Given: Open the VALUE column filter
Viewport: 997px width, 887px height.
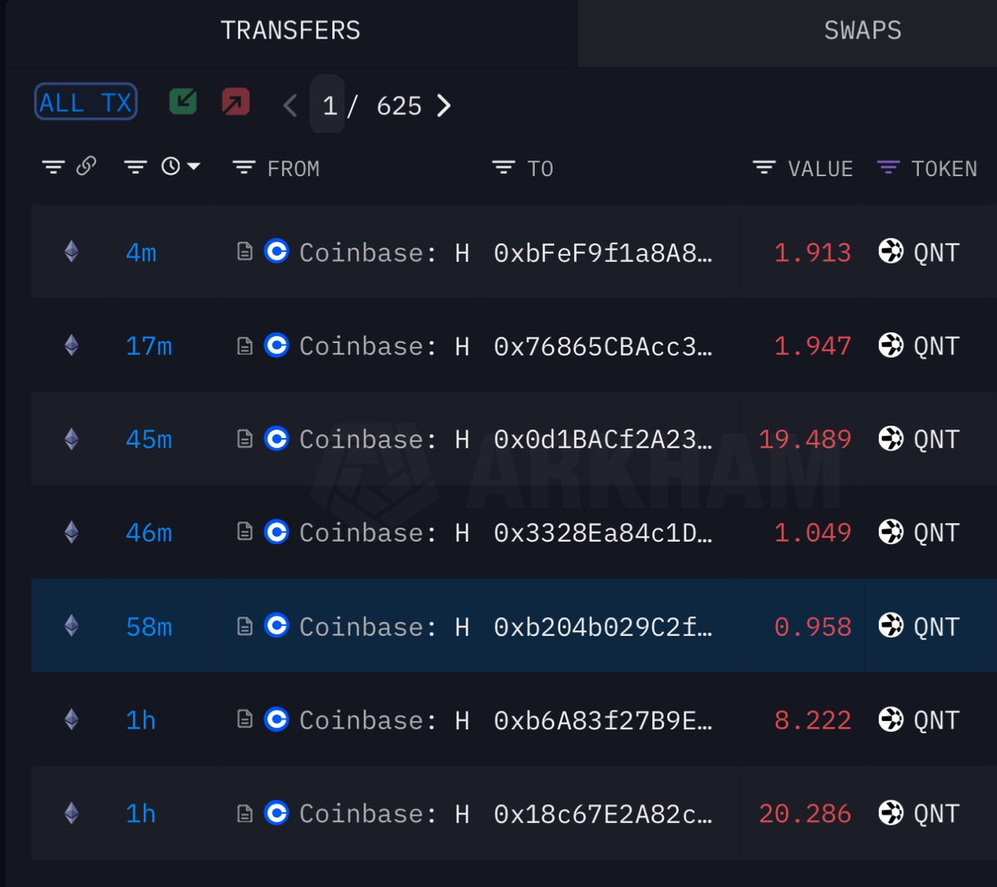Looking at the screenshot, I should pyautogui.click(x=764, y=168).
